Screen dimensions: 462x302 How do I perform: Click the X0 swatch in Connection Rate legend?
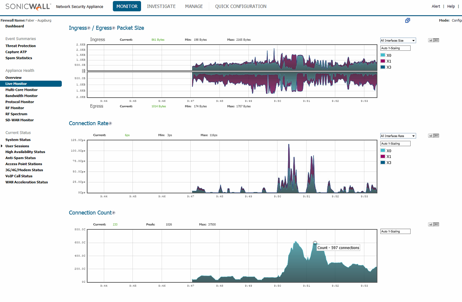click(x=383, y=151)
